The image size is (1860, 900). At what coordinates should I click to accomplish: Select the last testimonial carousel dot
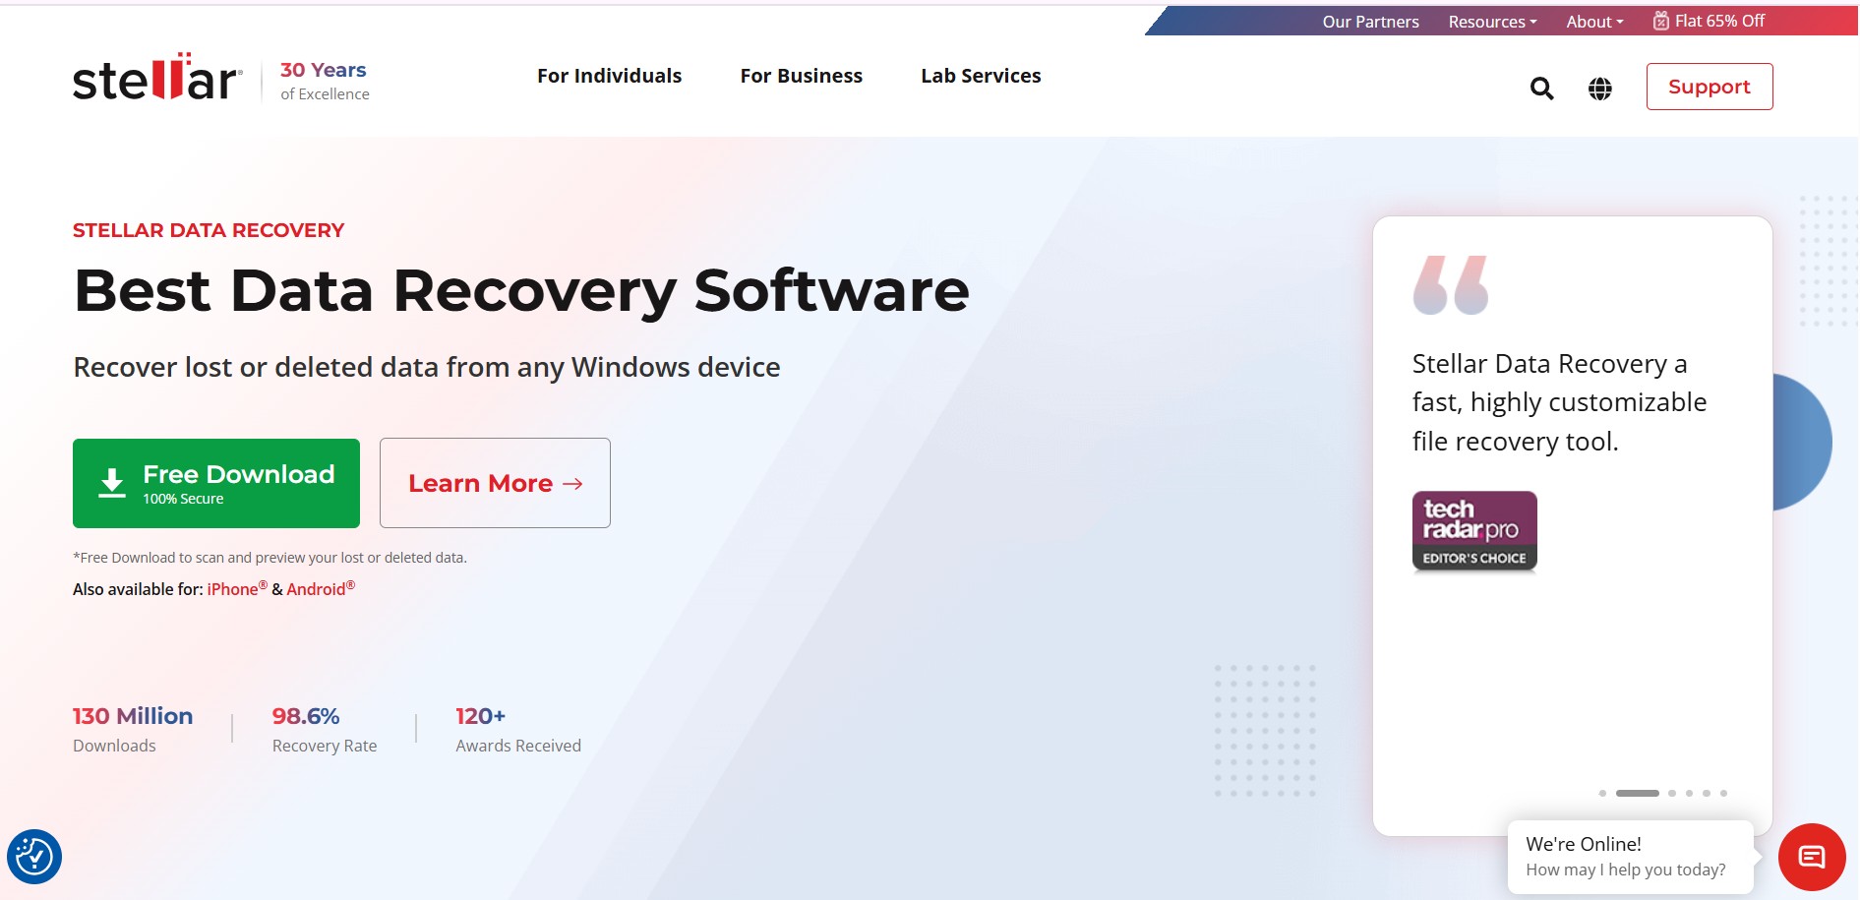(x=1723, y=793)
